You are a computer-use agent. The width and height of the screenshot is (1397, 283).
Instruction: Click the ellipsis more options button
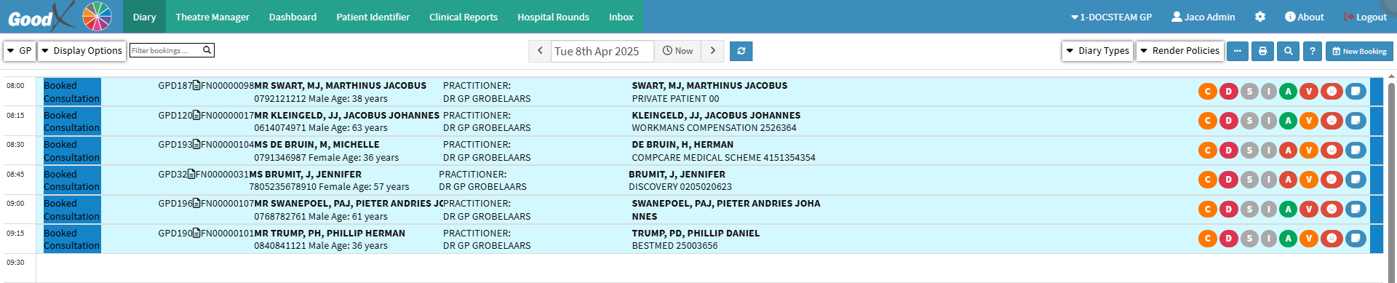pyautogui.click(x=1238, y=51)
